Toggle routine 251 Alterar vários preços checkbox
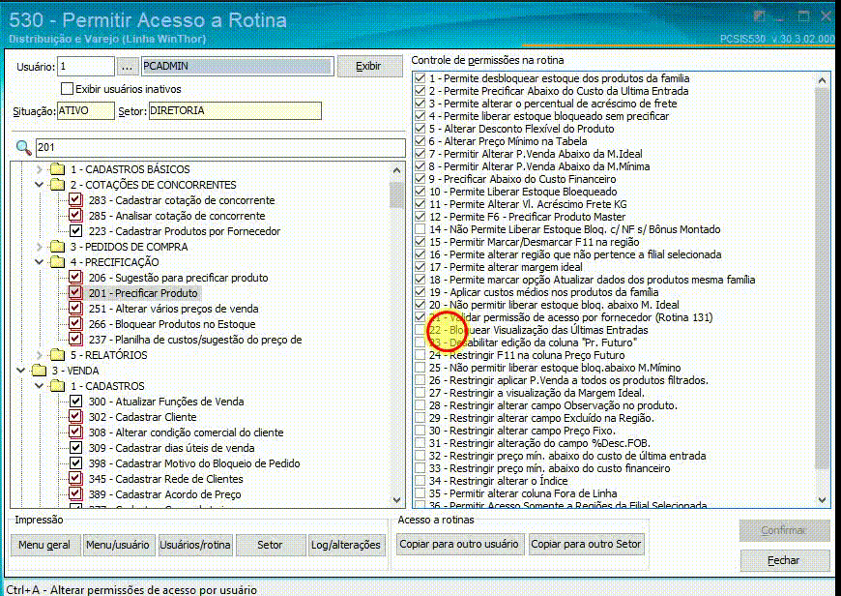 (75, 309)
